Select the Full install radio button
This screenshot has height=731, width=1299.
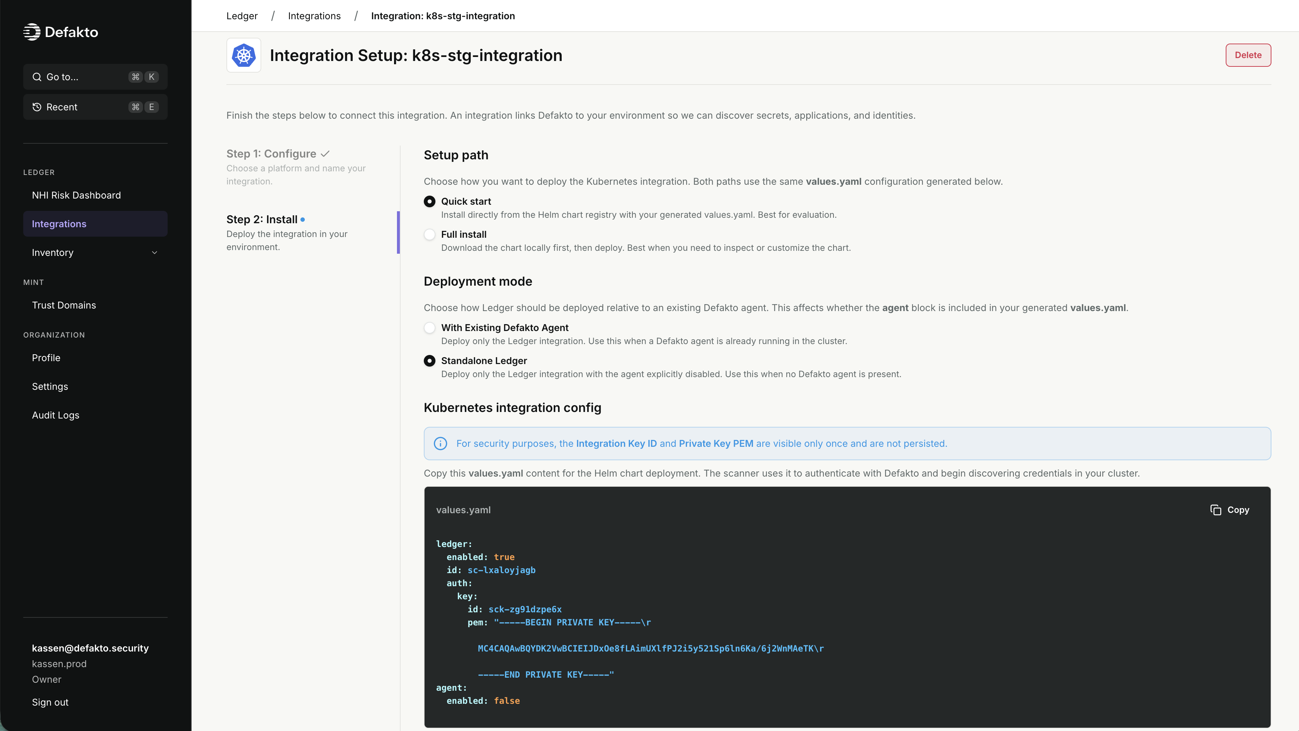(430, 234)
